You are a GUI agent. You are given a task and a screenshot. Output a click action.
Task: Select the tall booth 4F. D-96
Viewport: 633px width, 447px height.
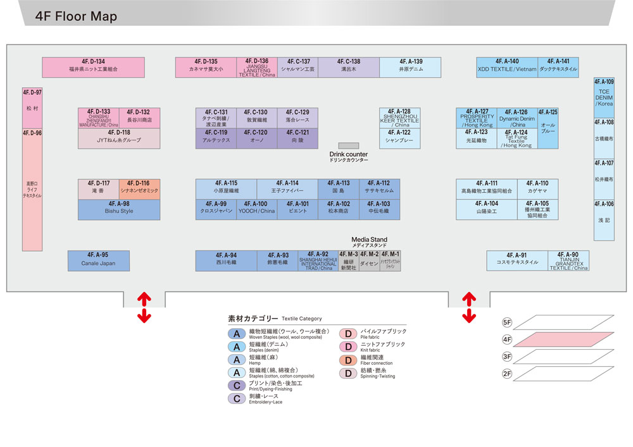pyautogui.click(x=32, y=190)
